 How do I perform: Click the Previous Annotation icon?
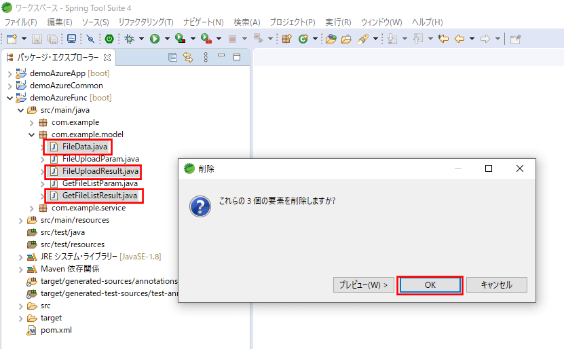click(417, 39)
